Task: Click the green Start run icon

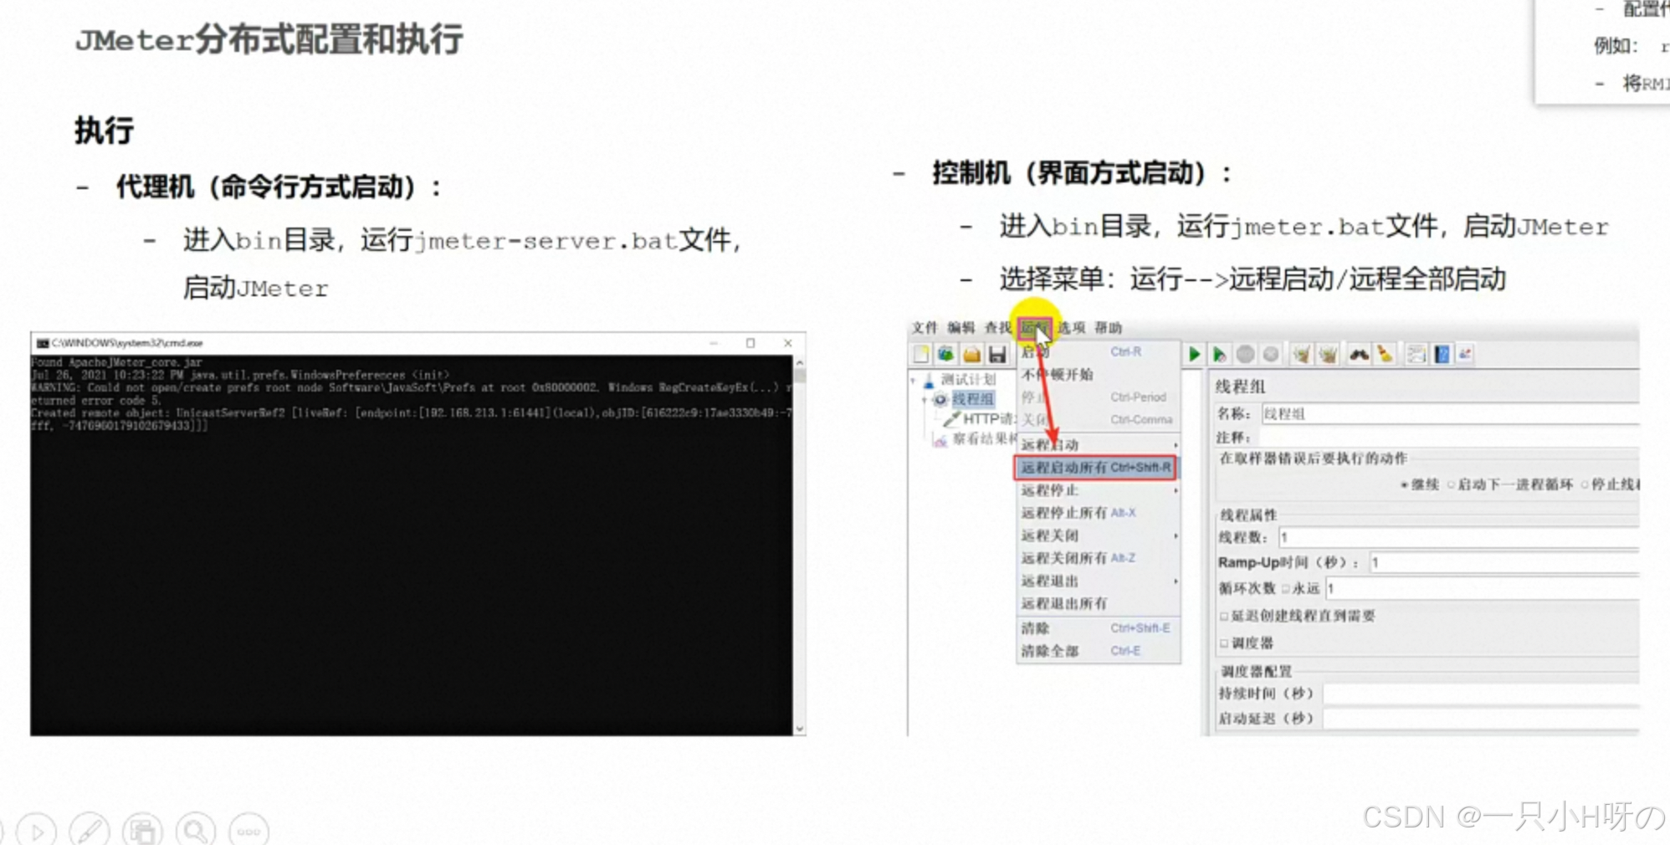Action: pyautogui.click(x=1194, y=355)
